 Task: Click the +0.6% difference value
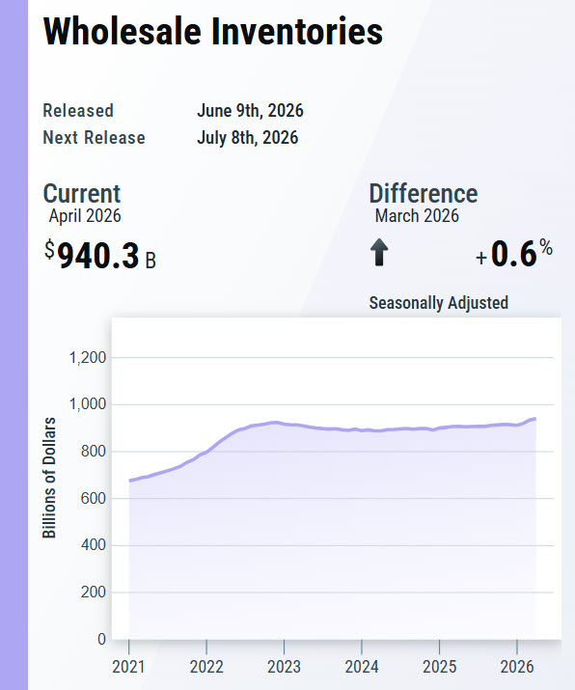coord(514,254)
